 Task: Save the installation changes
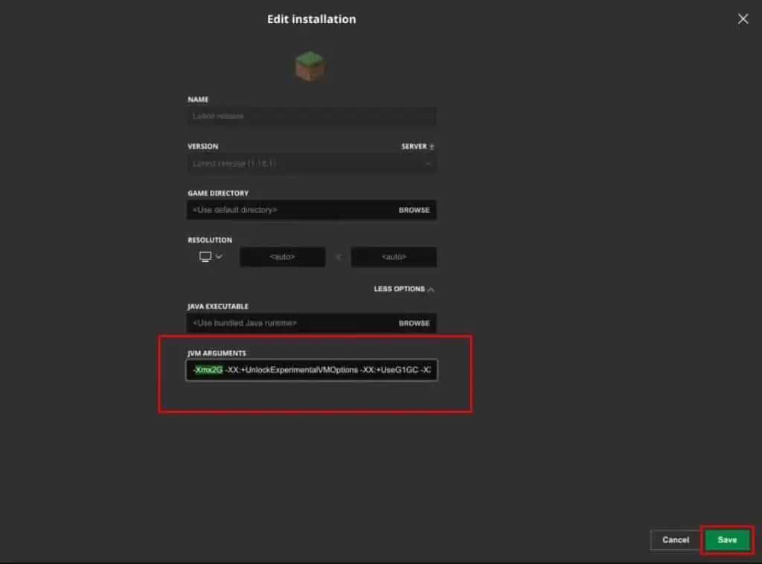727,539
